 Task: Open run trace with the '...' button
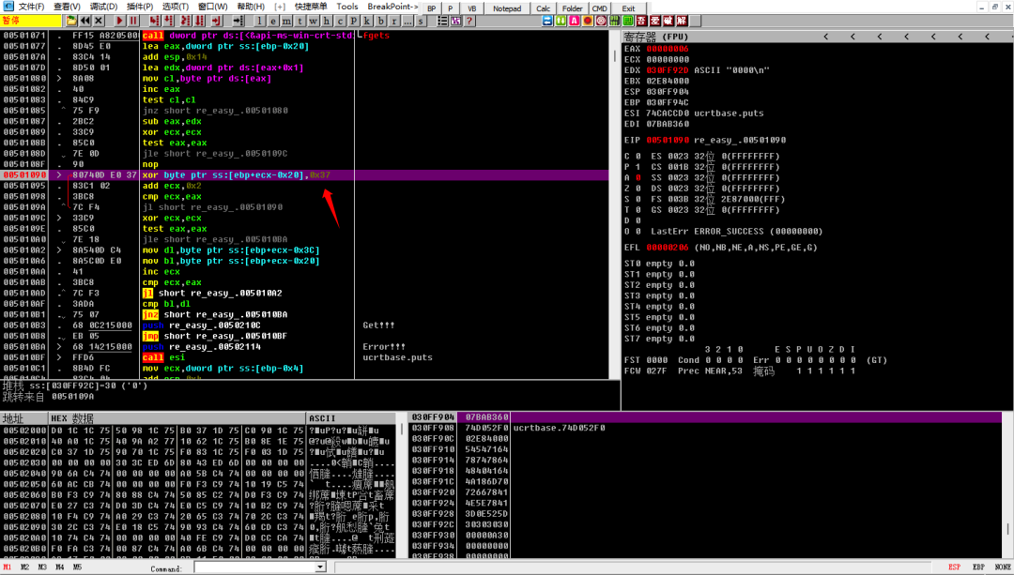pos(407,21)
